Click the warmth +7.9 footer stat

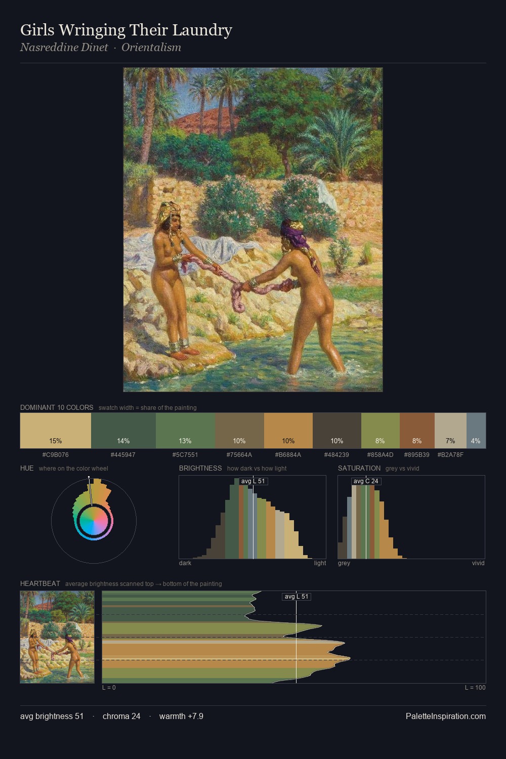181,716
